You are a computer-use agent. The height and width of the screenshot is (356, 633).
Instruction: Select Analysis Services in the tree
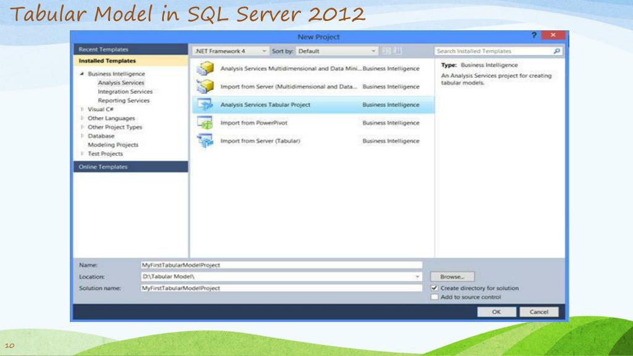pyautogui.click(x=121, y=83)
